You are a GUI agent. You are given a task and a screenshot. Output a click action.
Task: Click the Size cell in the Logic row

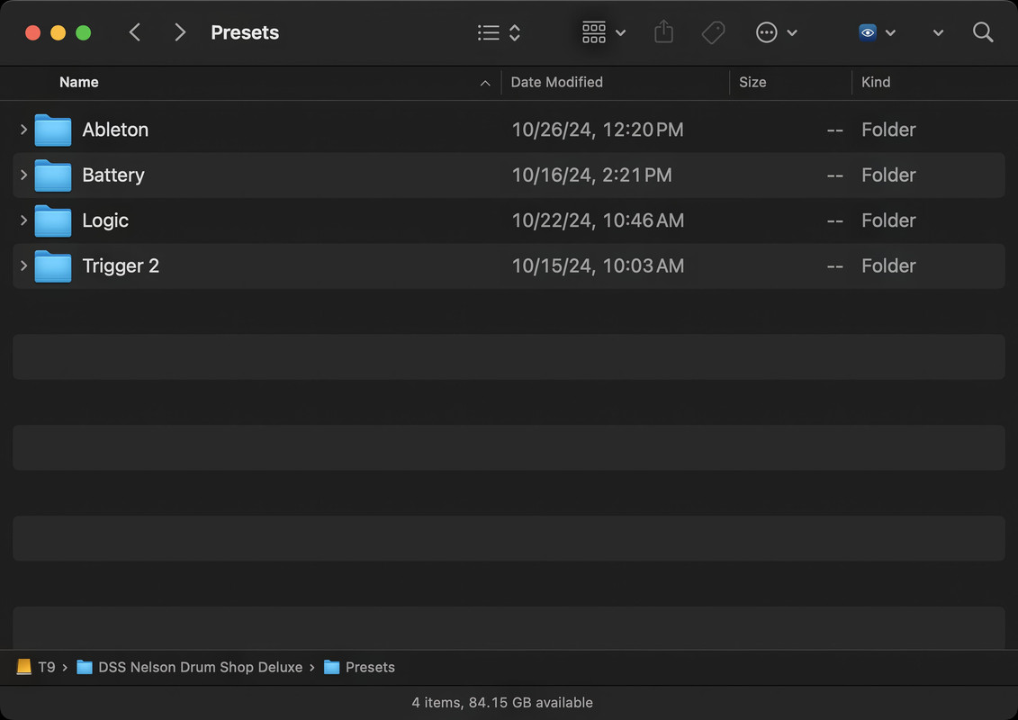(x=835, y=220)
